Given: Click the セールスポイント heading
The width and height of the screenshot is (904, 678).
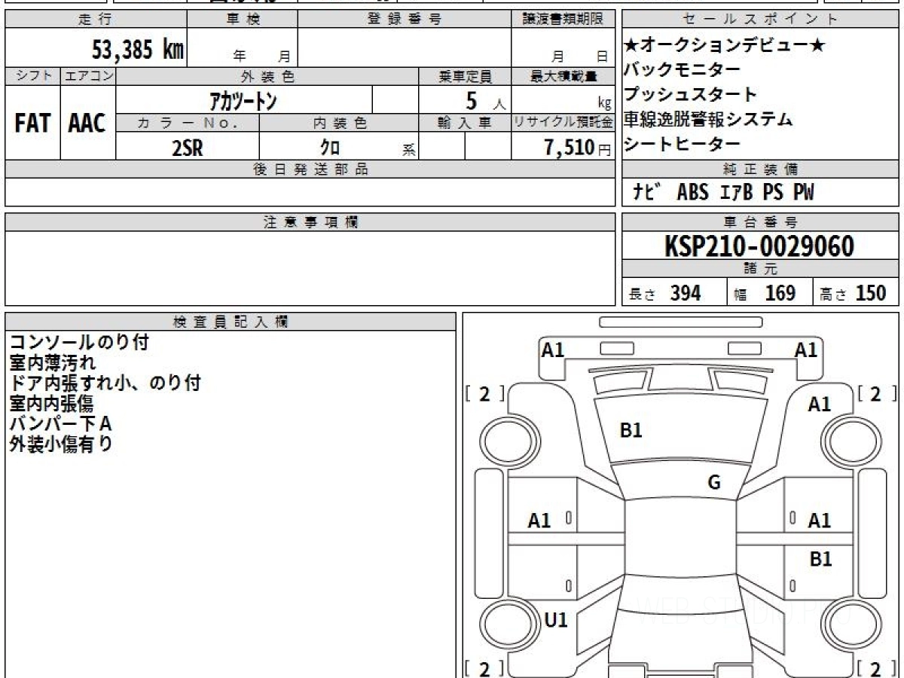Looking at the screenshot, I should 761,19.
